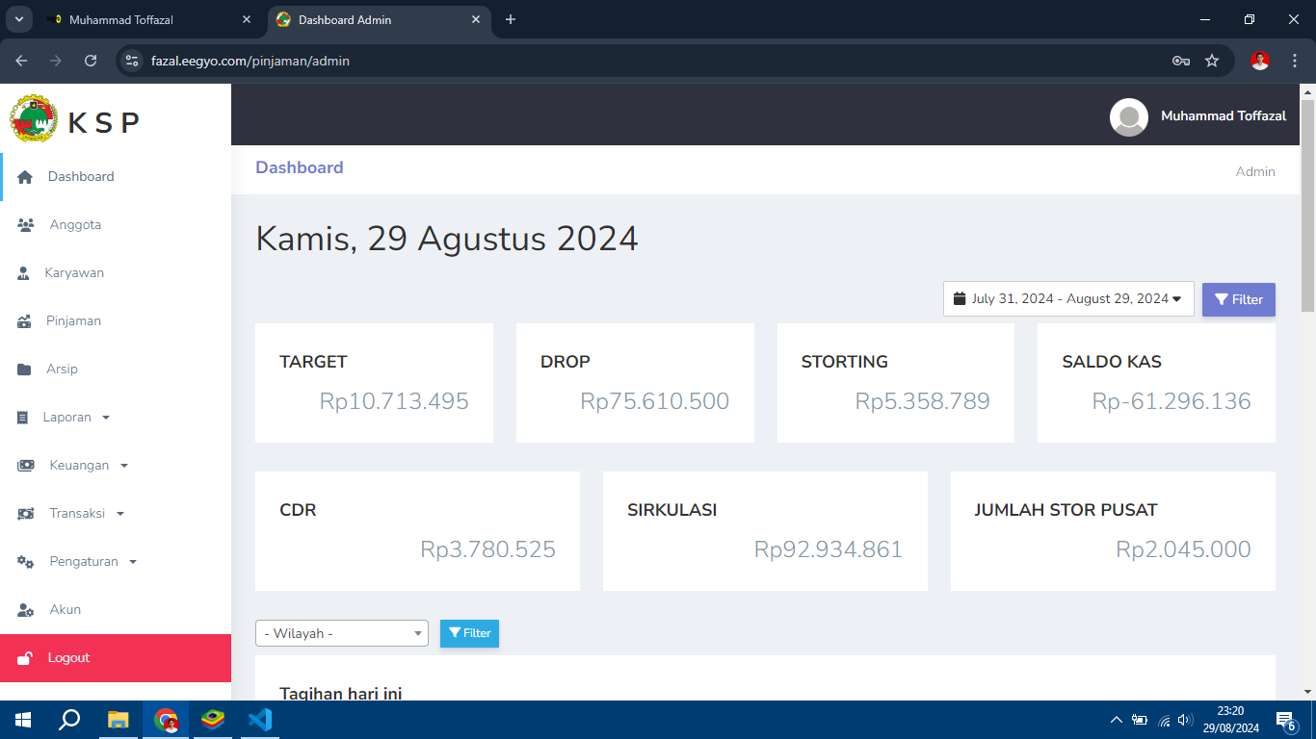Open Pinjaman menu in sidebar
The image size is (1316, 739).
coord(73,321)
